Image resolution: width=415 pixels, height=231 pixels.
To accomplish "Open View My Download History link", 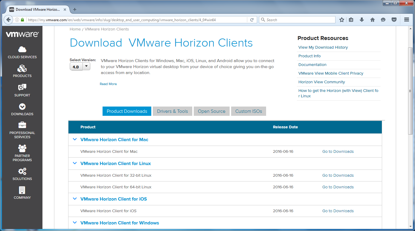I will point(323,47).
